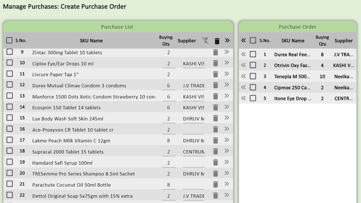Move Ciplox Eye/Ear Drops to the purchase order
Screen dimensions: 361x203
[227, 63]
